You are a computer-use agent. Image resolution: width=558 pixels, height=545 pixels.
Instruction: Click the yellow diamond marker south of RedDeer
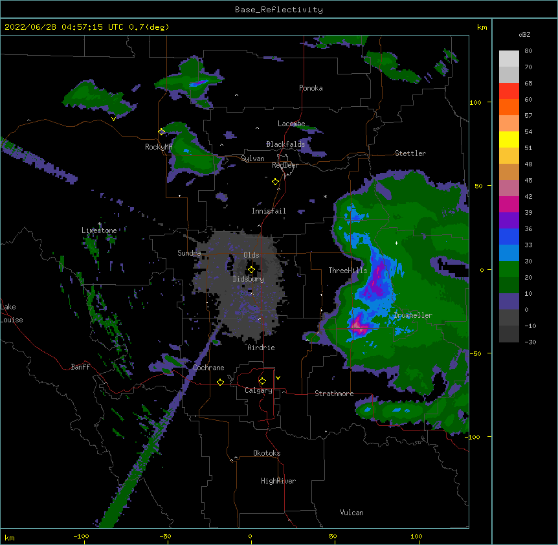(x=275, y=182)
